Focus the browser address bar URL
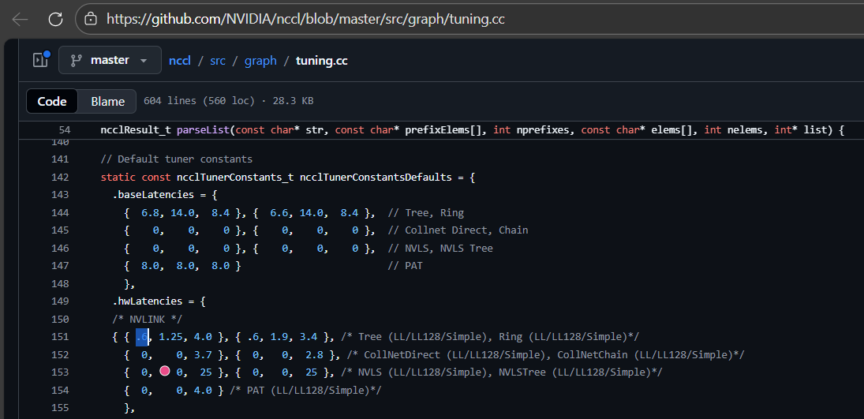The width and height of the screenshot is (864, 419). pos(305,18)
